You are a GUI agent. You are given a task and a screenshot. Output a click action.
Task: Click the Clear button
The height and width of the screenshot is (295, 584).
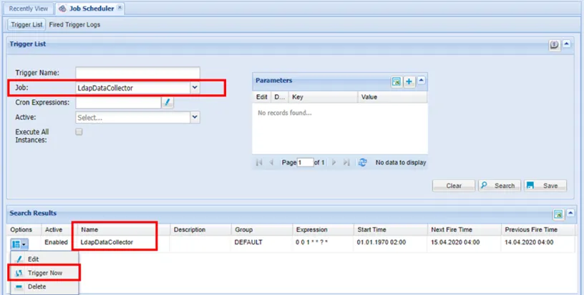click(454, 186)
